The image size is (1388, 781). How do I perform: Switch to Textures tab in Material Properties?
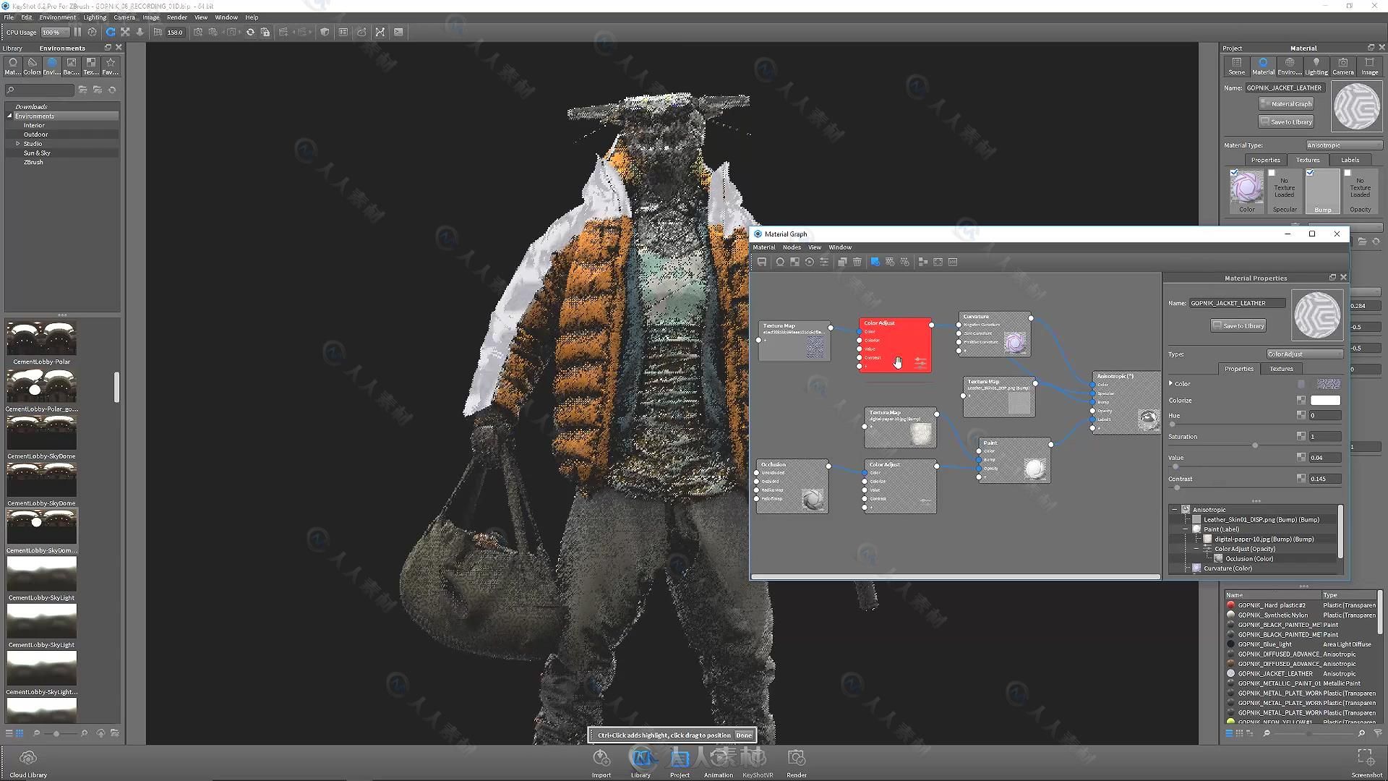[1281, 369]
